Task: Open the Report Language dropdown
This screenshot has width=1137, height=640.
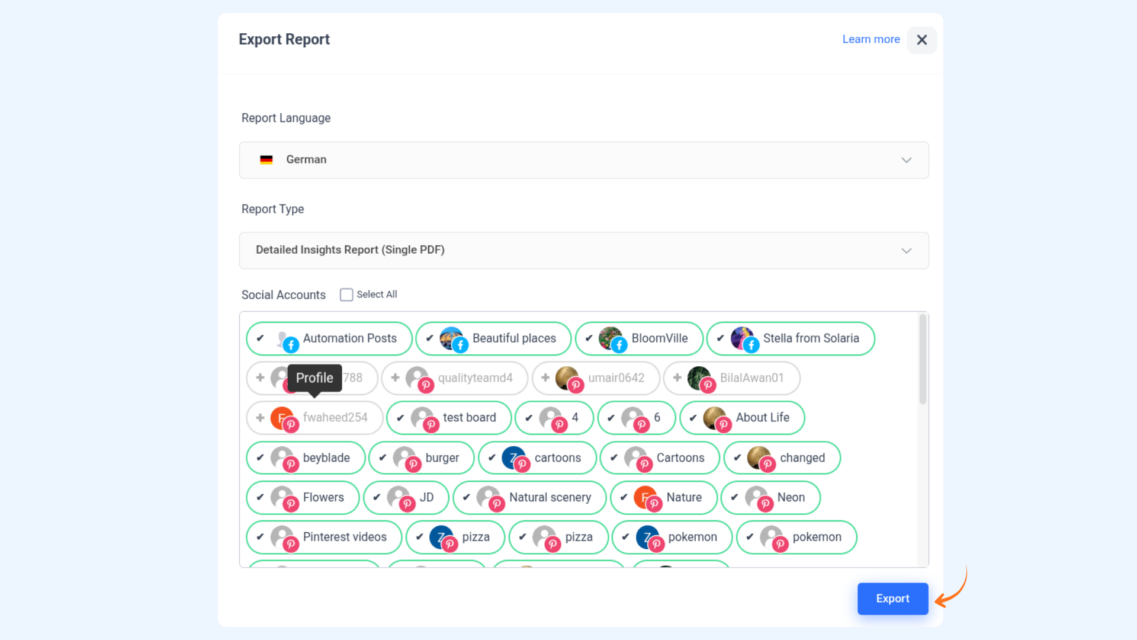Action: point(583,160)
